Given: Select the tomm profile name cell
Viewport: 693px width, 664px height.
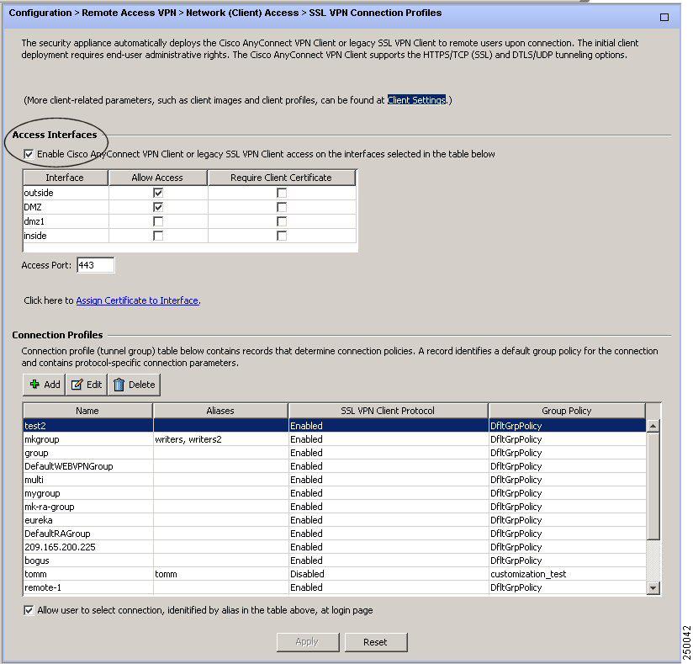Looking at the screenshot, I should pyautogui.click(x=88, y=574).
